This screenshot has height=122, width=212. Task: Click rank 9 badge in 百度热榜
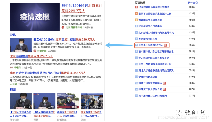click(136, 58)
